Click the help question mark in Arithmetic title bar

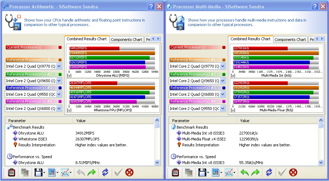coord(151,7)
